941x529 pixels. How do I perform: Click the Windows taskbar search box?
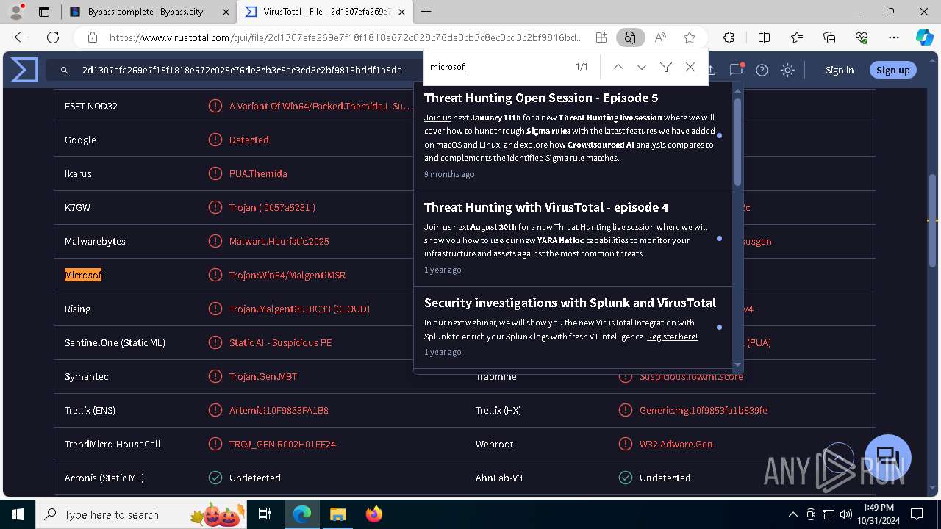click(142, 514)
